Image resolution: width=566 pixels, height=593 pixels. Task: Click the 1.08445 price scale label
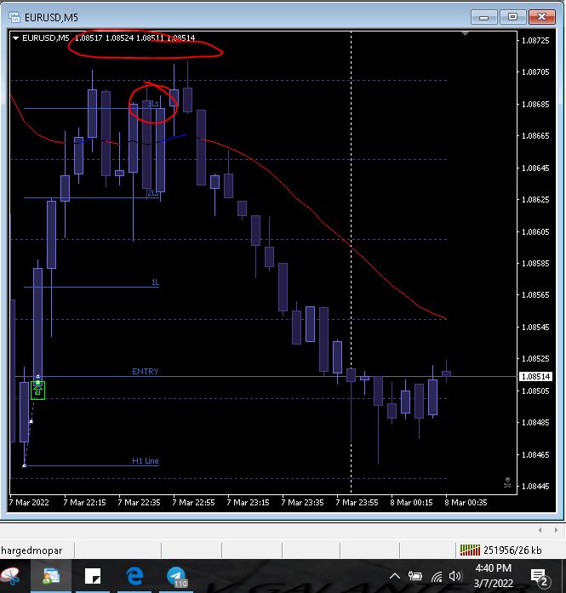pyautogui.click(x=535, y=487)
